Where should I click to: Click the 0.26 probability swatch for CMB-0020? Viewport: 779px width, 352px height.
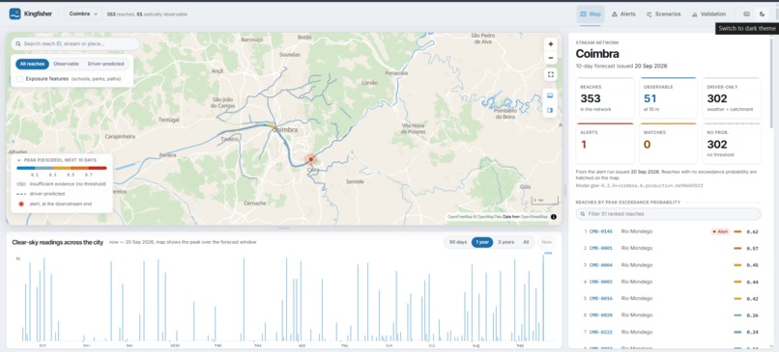(x=737, y=315)
